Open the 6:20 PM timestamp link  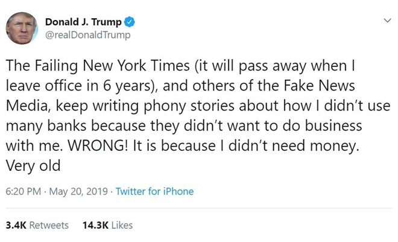tap(23, 191)
